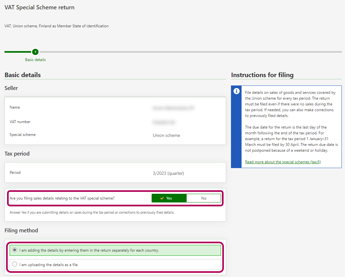345x277 pixels.
Task: Click the Union scheme value in the Seller box
Action: tap(166, 135)
